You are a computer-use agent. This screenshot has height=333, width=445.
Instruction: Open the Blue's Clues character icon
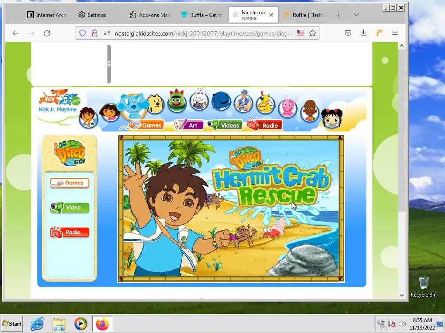pos(133,106)
